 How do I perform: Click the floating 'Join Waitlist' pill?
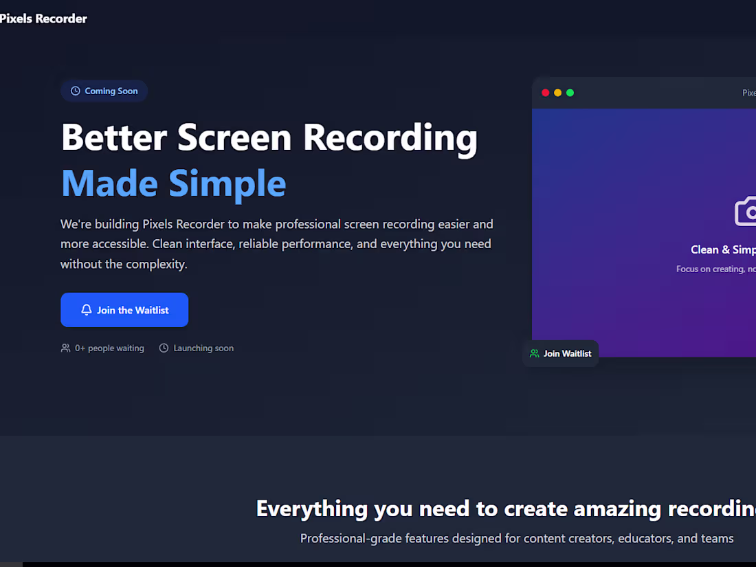(560, 353)
